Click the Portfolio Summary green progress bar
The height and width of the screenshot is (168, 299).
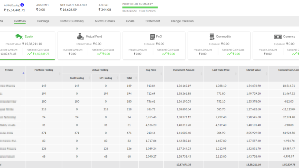coord(140,7)
